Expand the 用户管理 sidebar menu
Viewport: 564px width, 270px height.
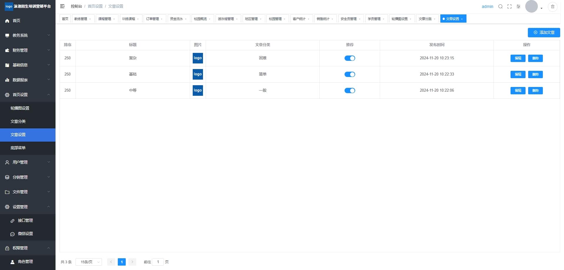coord(28,162)
